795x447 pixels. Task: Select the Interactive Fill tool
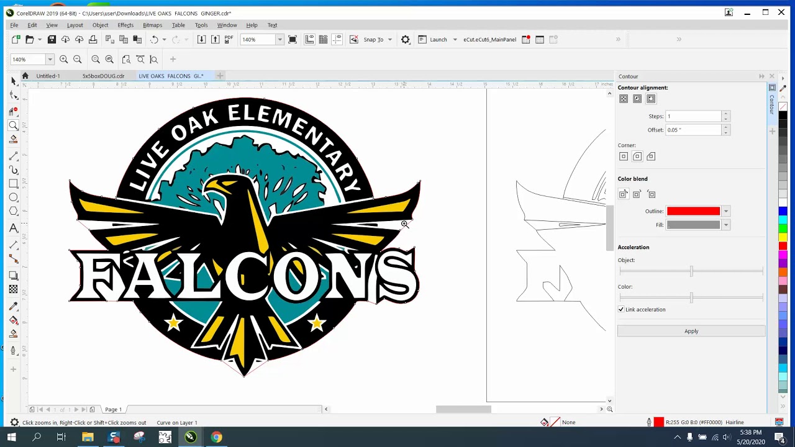click(14, 320)
